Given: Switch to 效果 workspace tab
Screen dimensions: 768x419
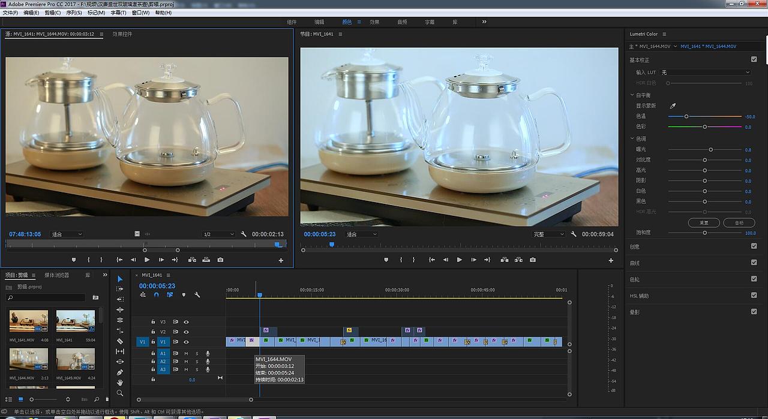Looking at the screenshot, I should click(x=374, y=22).
